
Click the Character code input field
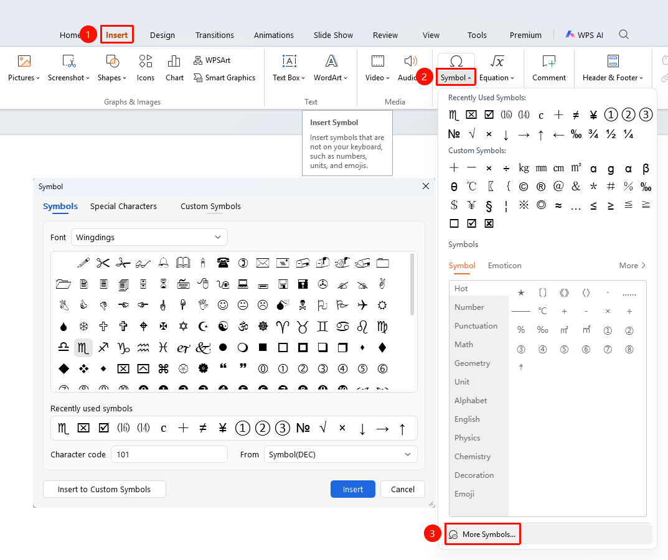[169, 454]
